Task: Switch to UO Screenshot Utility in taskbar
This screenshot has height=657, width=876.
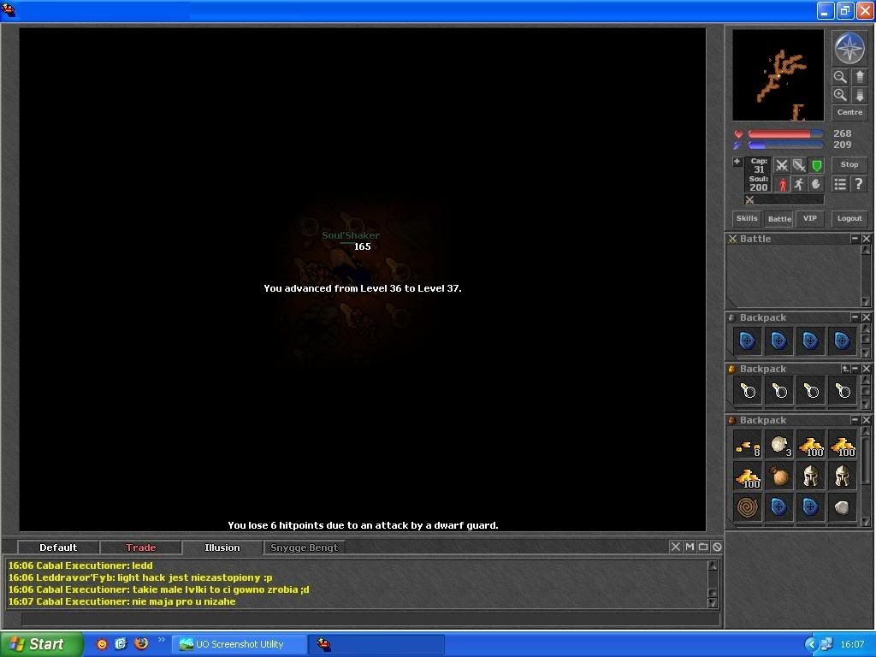Action: coord(239,644)
